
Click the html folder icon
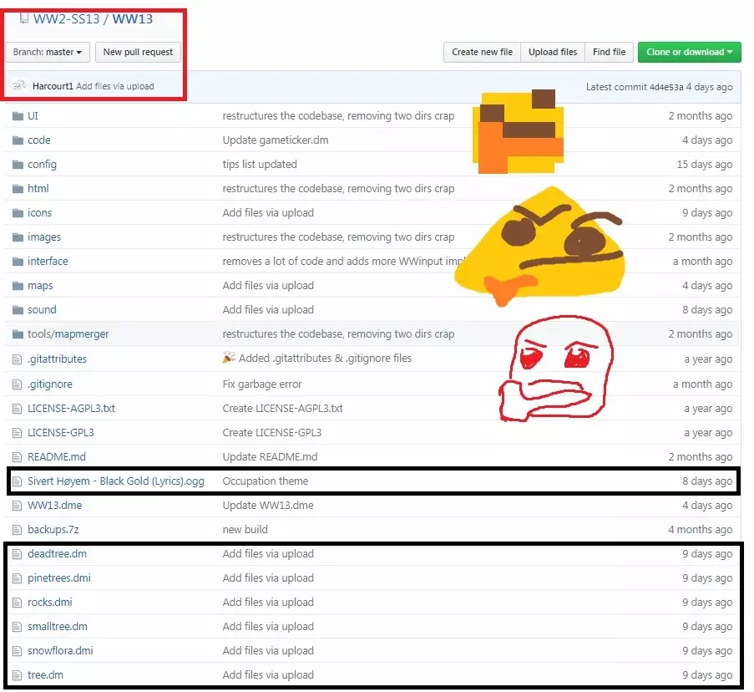(18, 189)
